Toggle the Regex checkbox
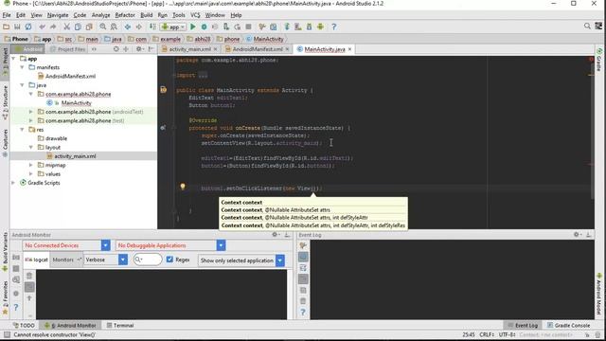This screenshot has width=606, height=341. [169, 260]
